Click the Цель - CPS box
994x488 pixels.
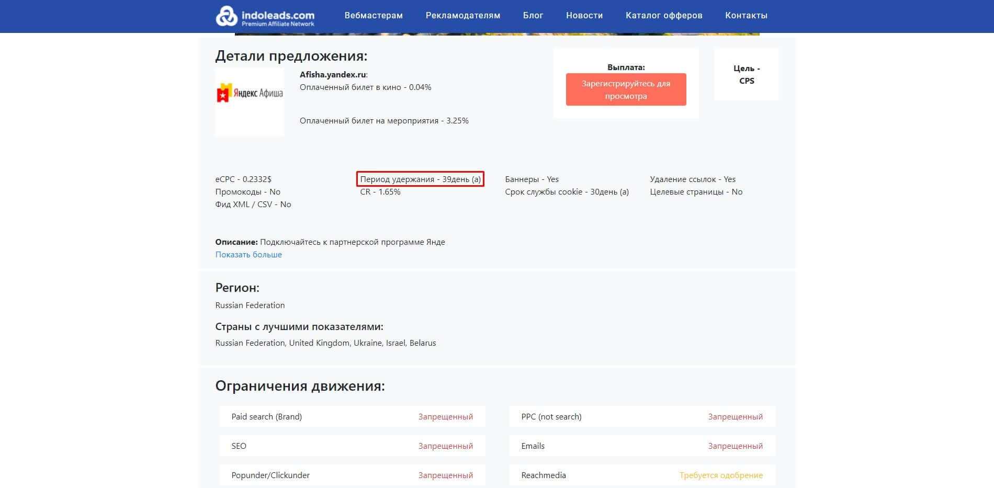pyautogui.click(x=746, y=75)
